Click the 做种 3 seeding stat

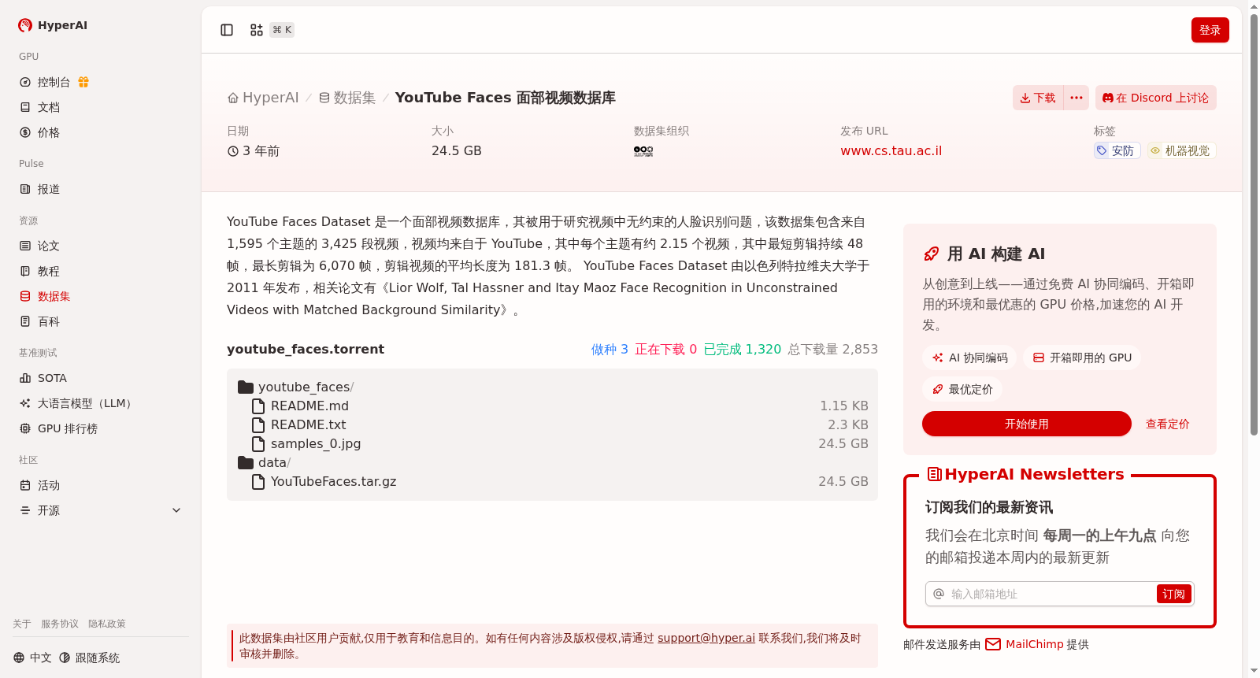click(x=610, y=349)
